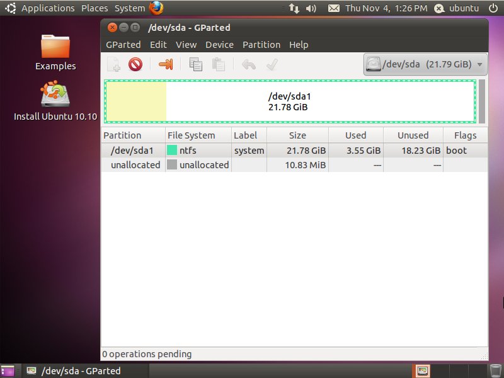Open the Applications menu in top panel
The image size is (504, 378).
pyautogui.click(x=48, y=8)
